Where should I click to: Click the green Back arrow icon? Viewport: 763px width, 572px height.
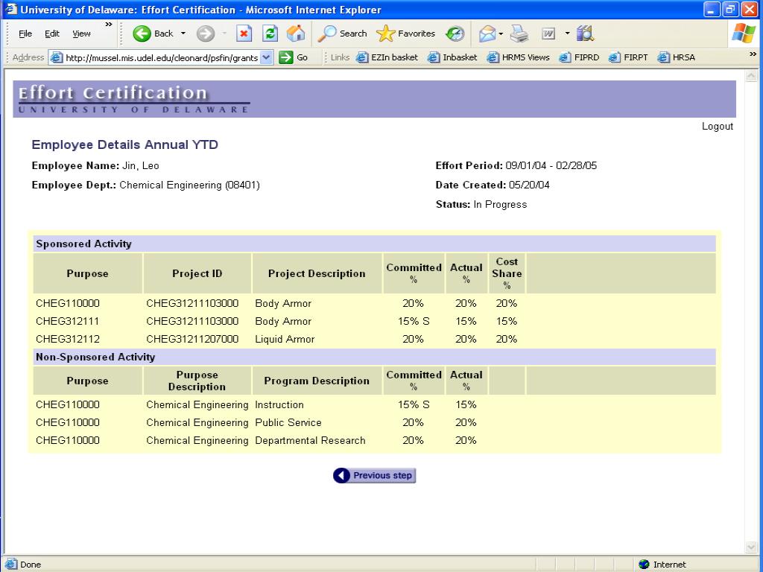coord(142,34)
